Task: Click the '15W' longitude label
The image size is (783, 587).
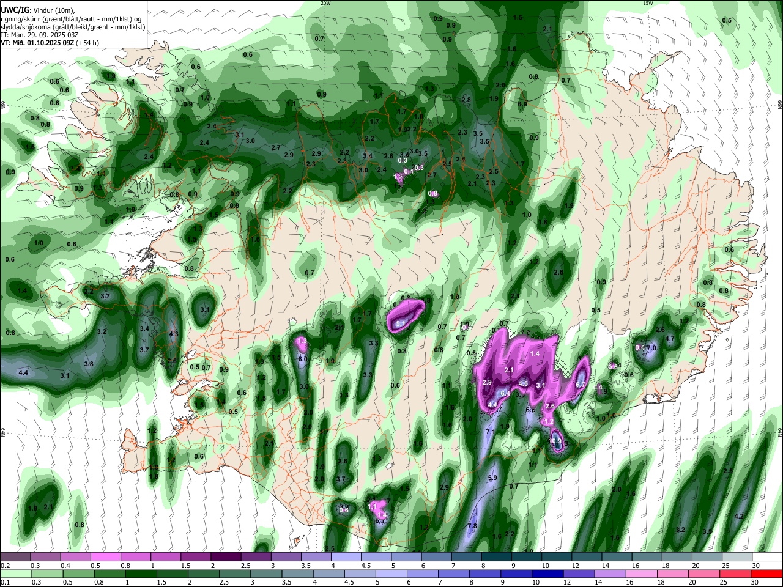Action: [x=647, y=3]
